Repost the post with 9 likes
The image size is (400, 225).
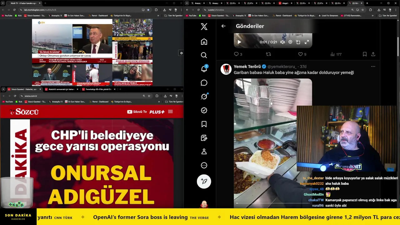[268, 54]
